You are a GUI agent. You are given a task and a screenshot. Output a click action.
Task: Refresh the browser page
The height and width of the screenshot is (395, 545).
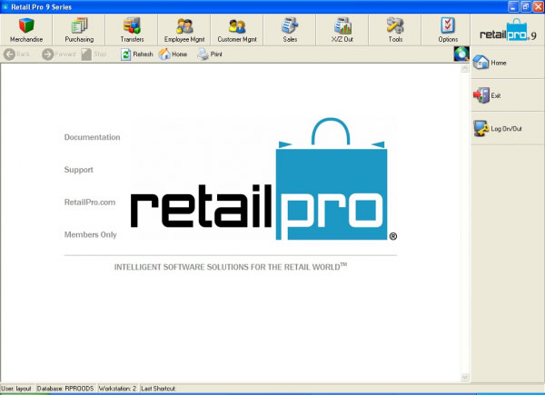[136, 54]
